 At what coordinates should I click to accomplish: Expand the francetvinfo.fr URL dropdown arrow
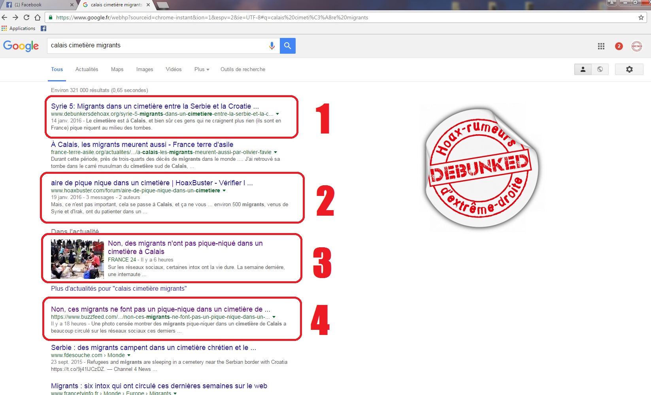[175, 393]
